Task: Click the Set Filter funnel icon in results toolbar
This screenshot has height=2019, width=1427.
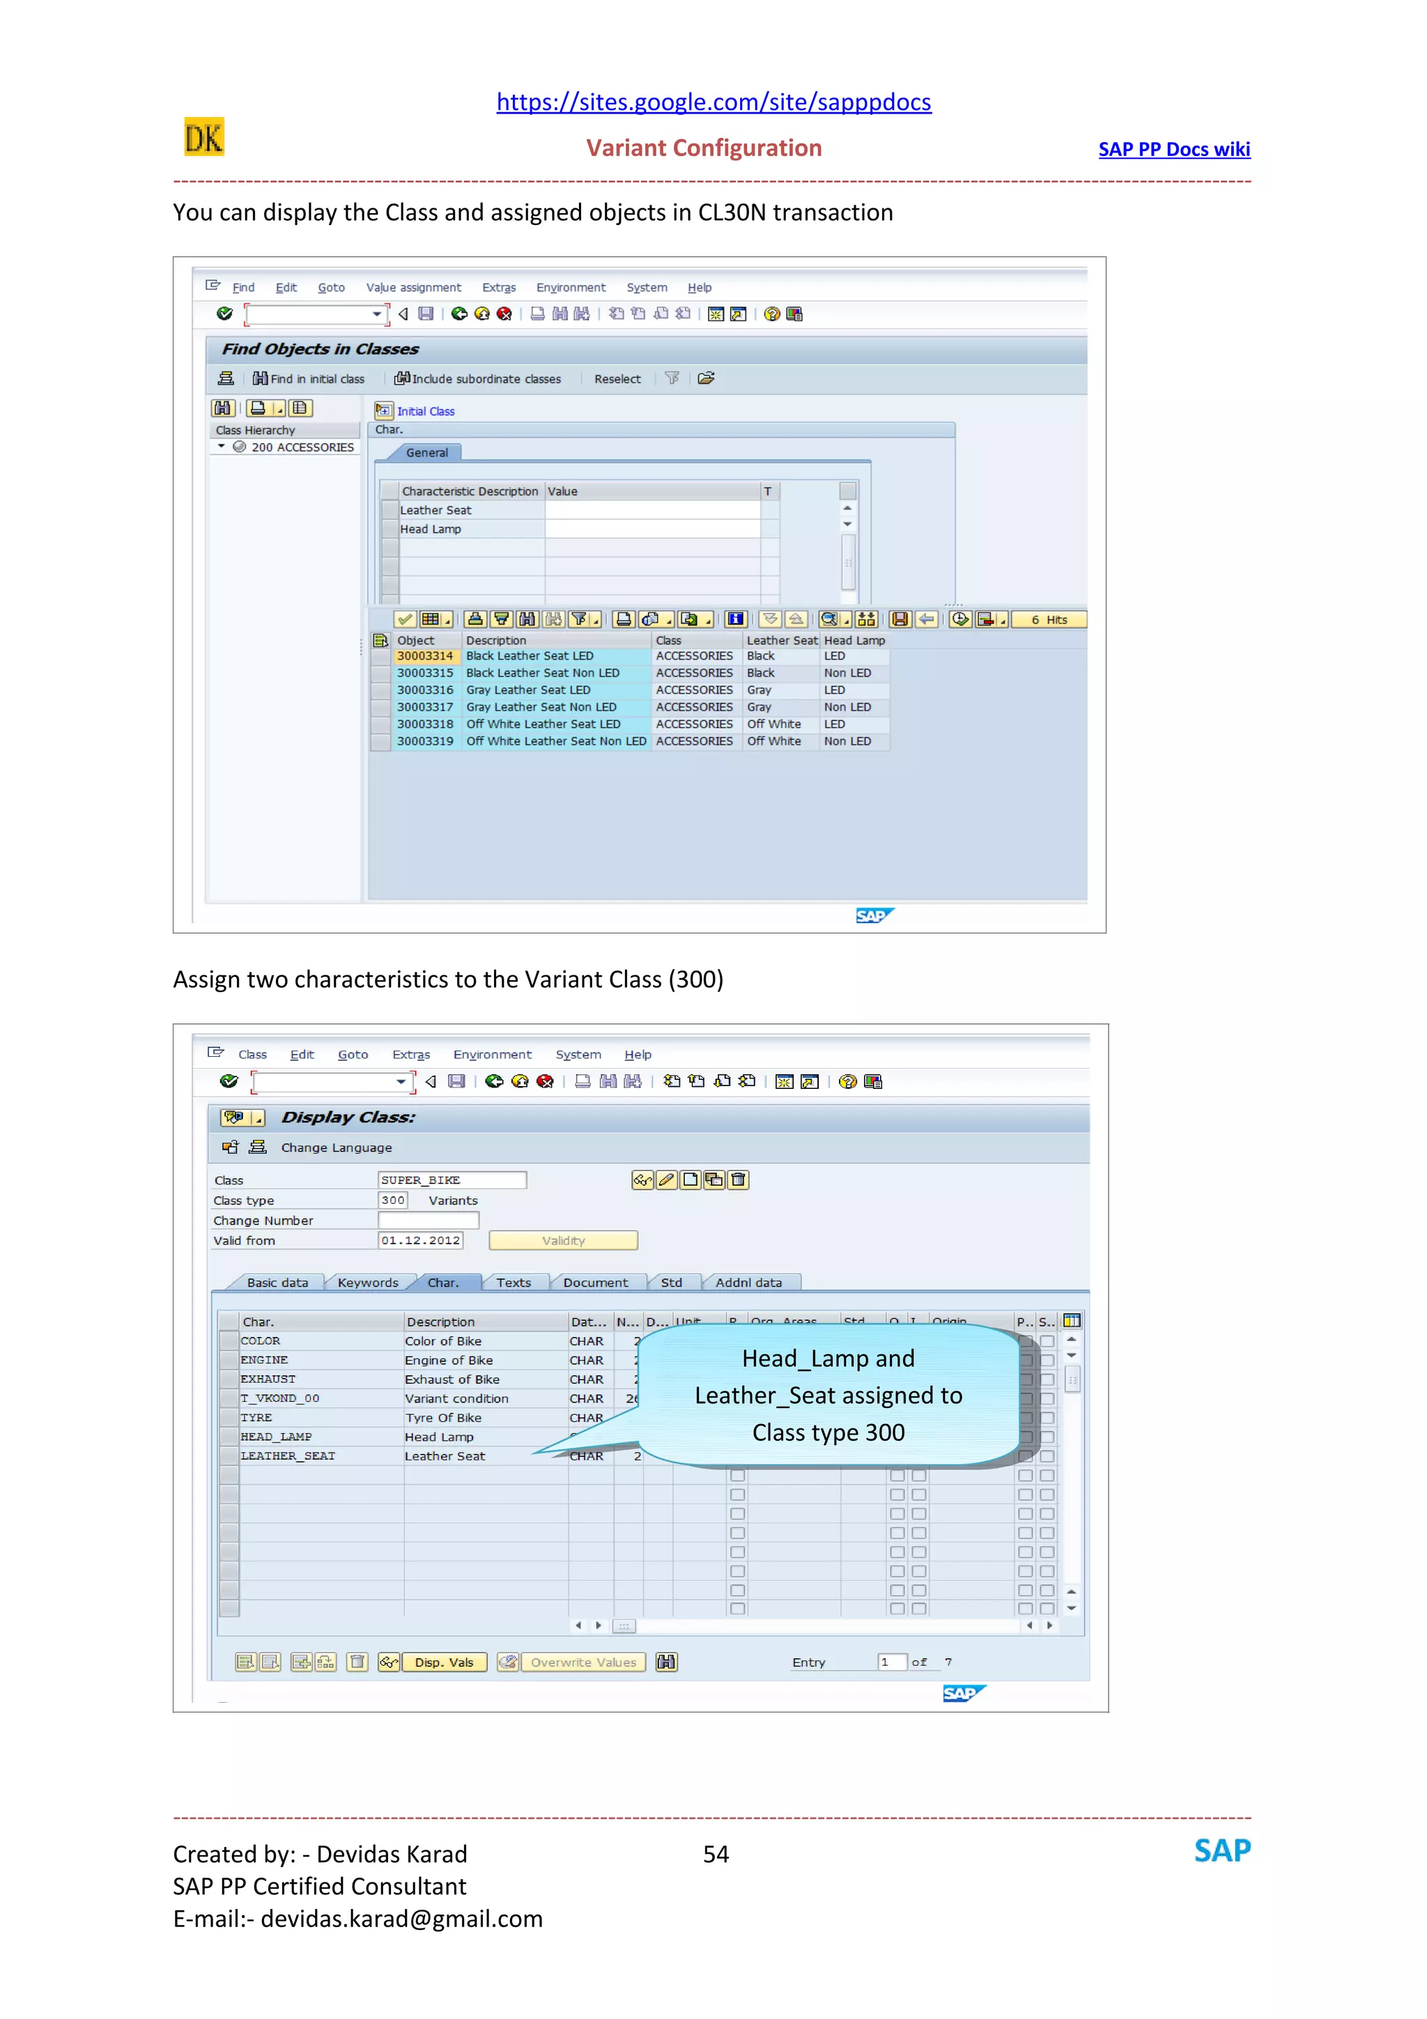Action: (584, 619)
